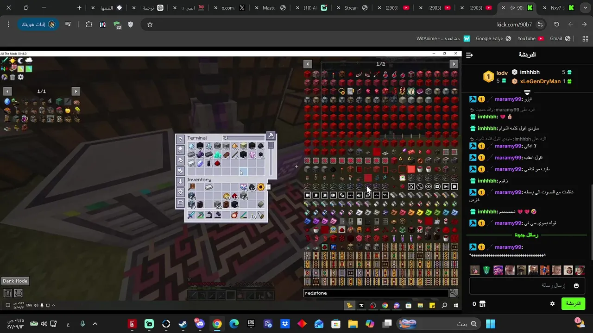Click next bookmark page arrow beside 1/1
The width and height of the screenshot is (593, 333).
tap(76, 91)
